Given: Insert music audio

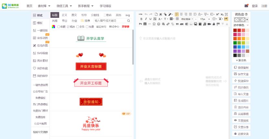Looking at the screenshot, I should (x=204, y=24).
